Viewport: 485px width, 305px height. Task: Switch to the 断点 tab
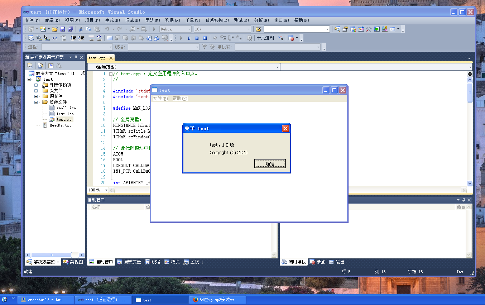[317, 262]
